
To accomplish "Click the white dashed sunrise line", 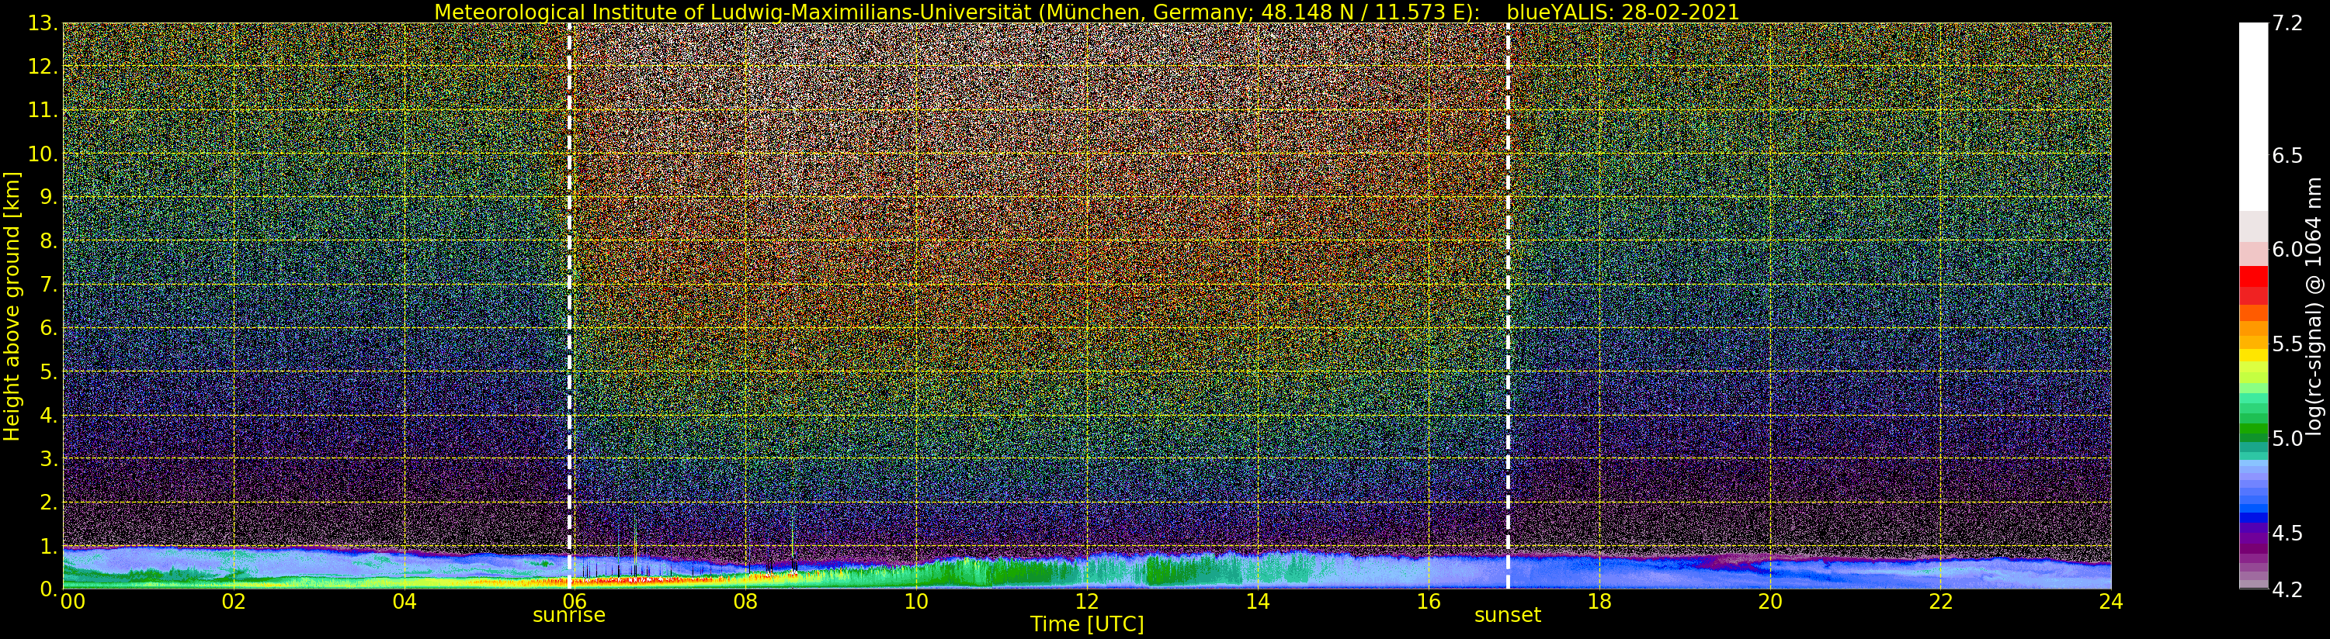I will point(569,306).
